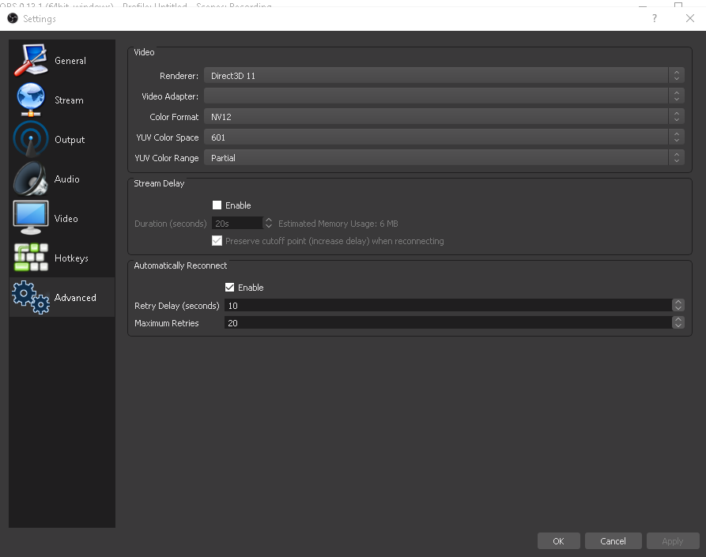The height and width of the screenshot is (557, 706).
Task: Switch to the Hotkeys tab label
Action: (71, 258)
